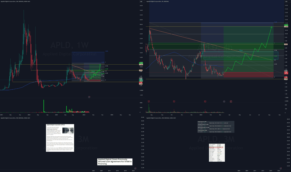This screenshot has height=172, width=291.
Task: Click lightning icon in bottom-left 3M chart
Action: coord(135,169)
